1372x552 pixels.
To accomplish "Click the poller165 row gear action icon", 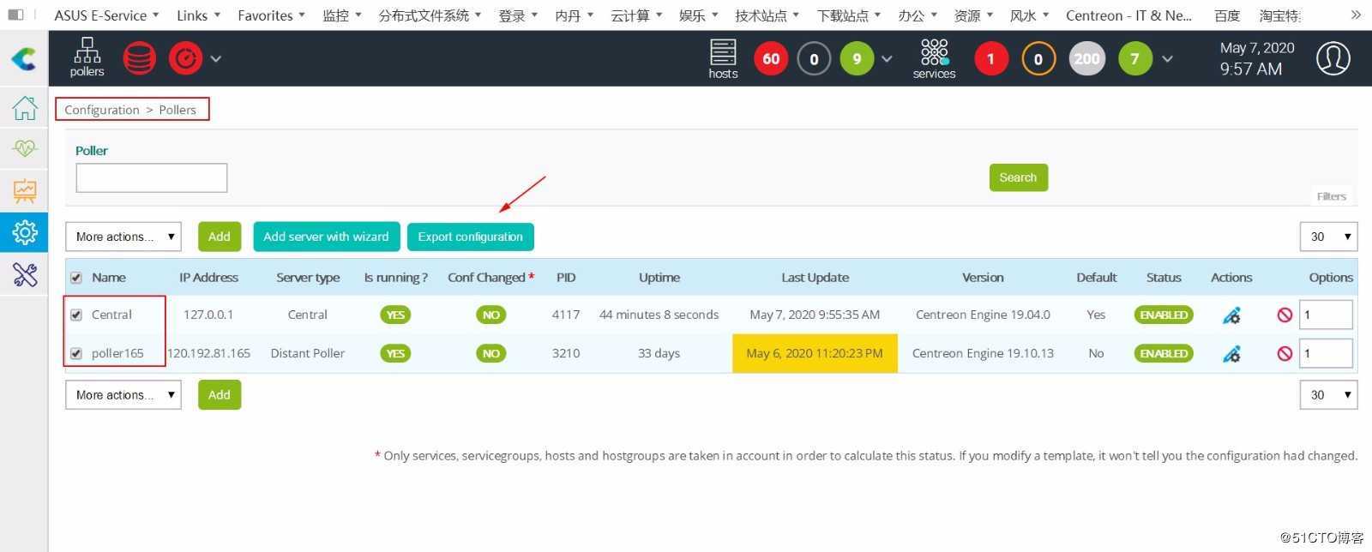I will [x=1231, y=353].
